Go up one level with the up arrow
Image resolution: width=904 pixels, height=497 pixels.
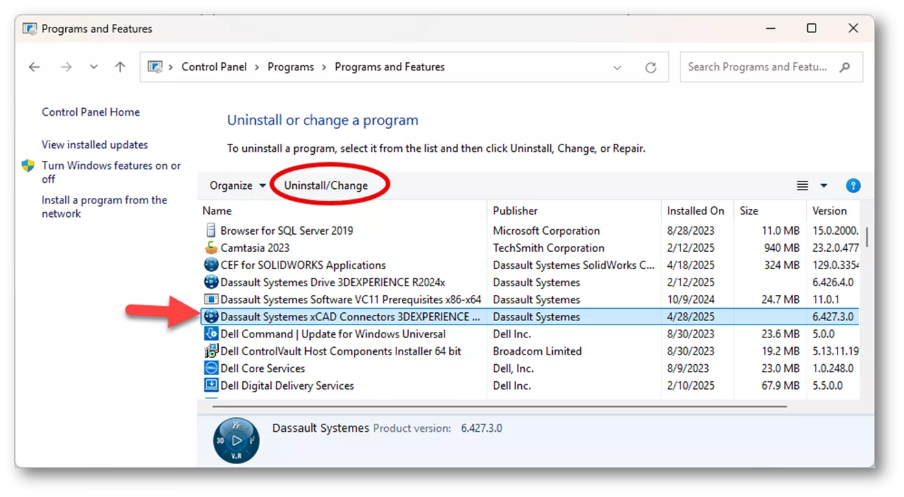[120, 67]
